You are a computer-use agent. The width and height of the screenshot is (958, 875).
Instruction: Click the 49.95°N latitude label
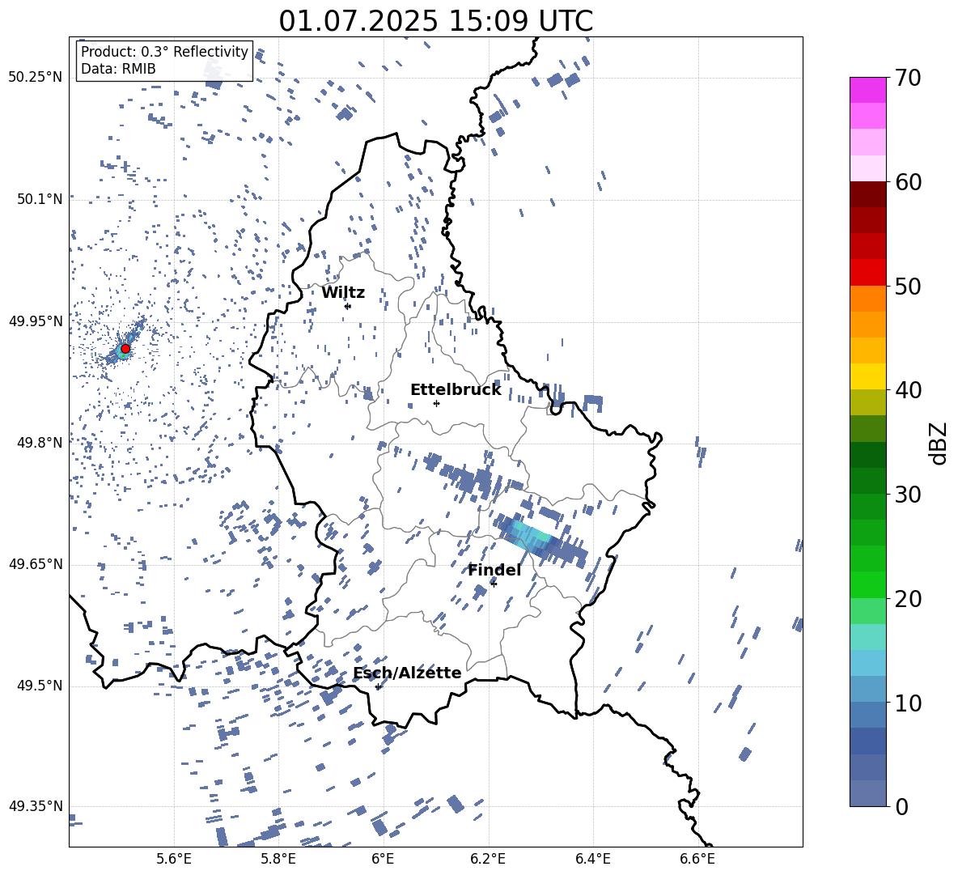point(36,321)
